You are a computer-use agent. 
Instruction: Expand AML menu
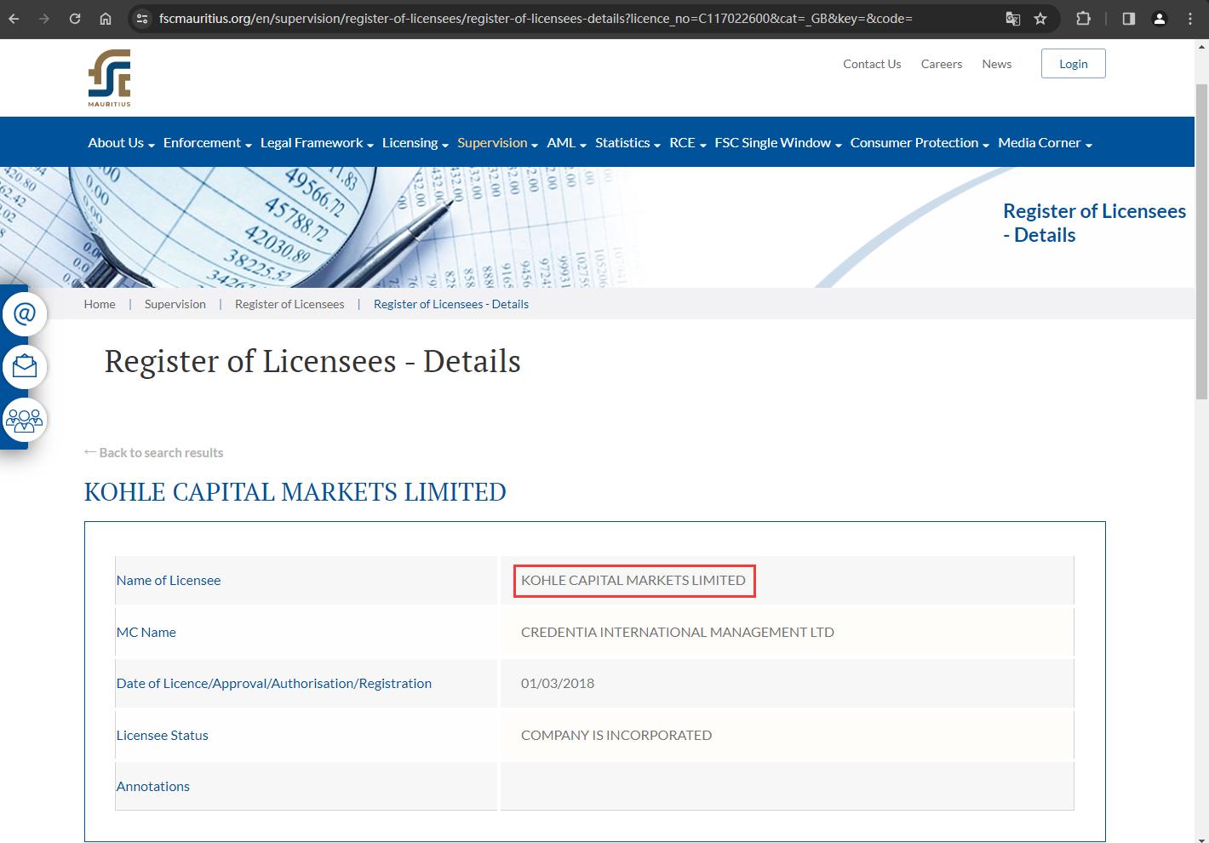(x=566, y=143)
